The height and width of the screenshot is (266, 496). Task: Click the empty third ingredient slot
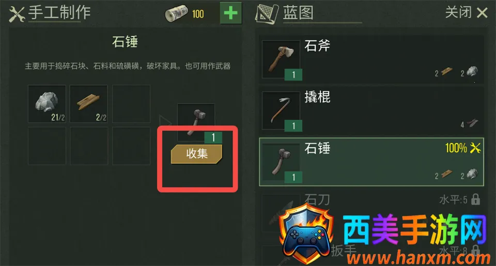click(131, 104)
